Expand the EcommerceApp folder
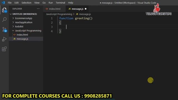 tap(23, 18)
